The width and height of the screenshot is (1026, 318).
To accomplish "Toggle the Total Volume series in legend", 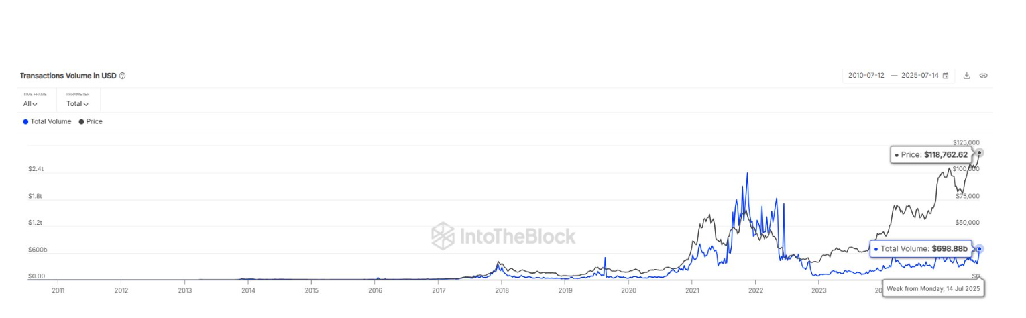I will pyautogui.click(x=47, y=121).
